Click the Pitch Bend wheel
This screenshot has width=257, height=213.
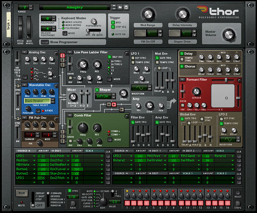pyautogui.click(x=20, y=27)
